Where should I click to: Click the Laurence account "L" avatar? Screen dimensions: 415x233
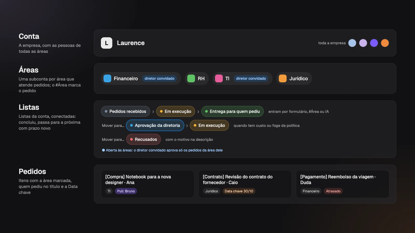coord(107,43)
